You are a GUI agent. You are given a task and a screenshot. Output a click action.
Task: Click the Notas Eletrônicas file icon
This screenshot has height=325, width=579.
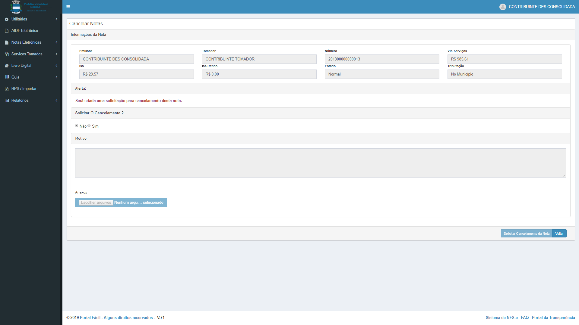(x=7, y=42)
